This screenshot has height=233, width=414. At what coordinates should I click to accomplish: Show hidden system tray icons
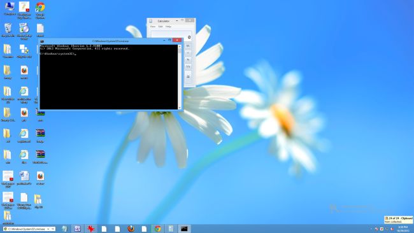(x=371, y=229)
